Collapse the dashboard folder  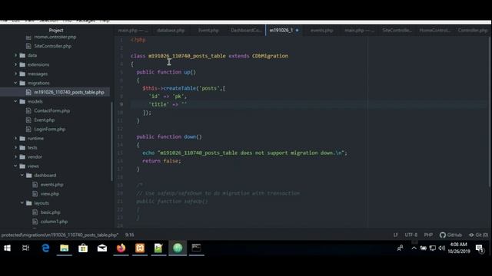click(x=22, y=176)
